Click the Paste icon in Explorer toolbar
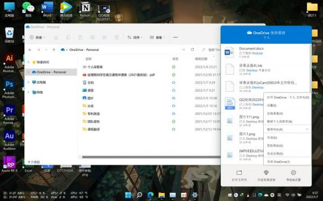Image resolution: width=323 pixels, height=201 pixels. 80,38
